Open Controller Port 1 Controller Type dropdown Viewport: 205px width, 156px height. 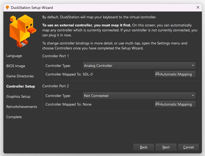click(139, 66)
